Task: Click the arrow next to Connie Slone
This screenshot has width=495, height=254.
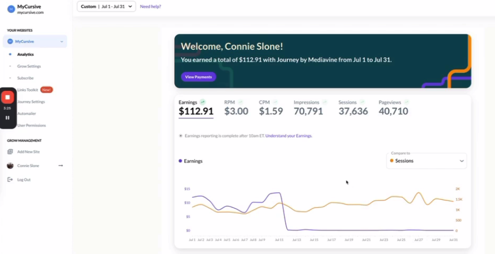Action: point(61,166)
